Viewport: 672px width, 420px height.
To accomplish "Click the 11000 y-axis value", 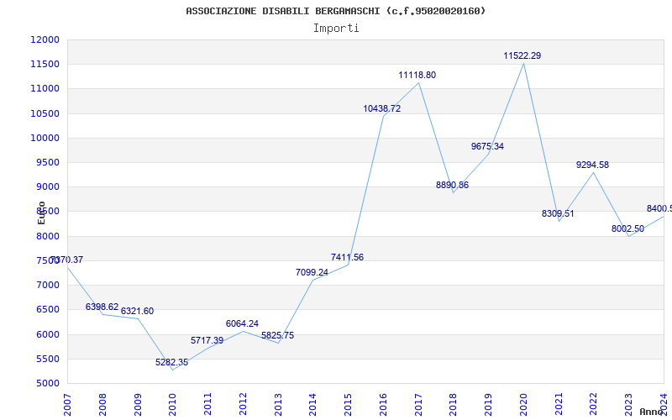I will [45, 89].
